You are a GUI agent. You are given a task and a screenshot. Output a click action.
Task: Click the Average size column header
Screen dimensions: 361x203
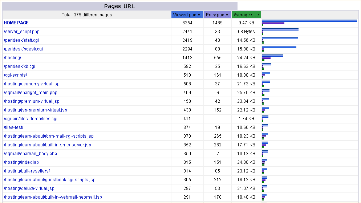click(246, 15)
